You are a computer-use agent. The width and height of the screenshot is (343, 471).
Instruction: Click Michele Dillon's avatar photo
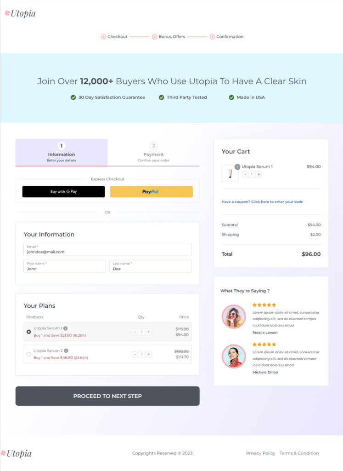click(x=234, y=356)
